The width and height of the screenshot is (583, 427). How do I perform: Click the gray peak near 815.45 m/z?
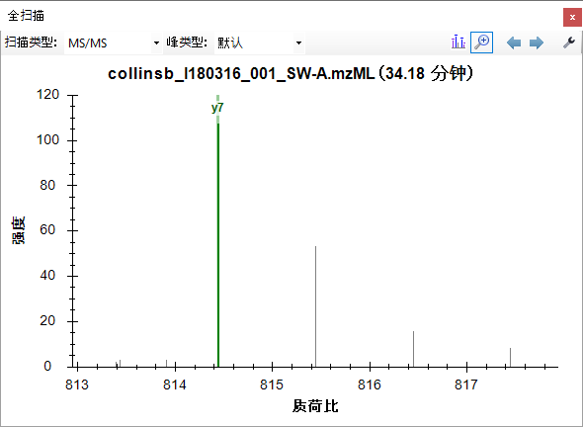315,306
